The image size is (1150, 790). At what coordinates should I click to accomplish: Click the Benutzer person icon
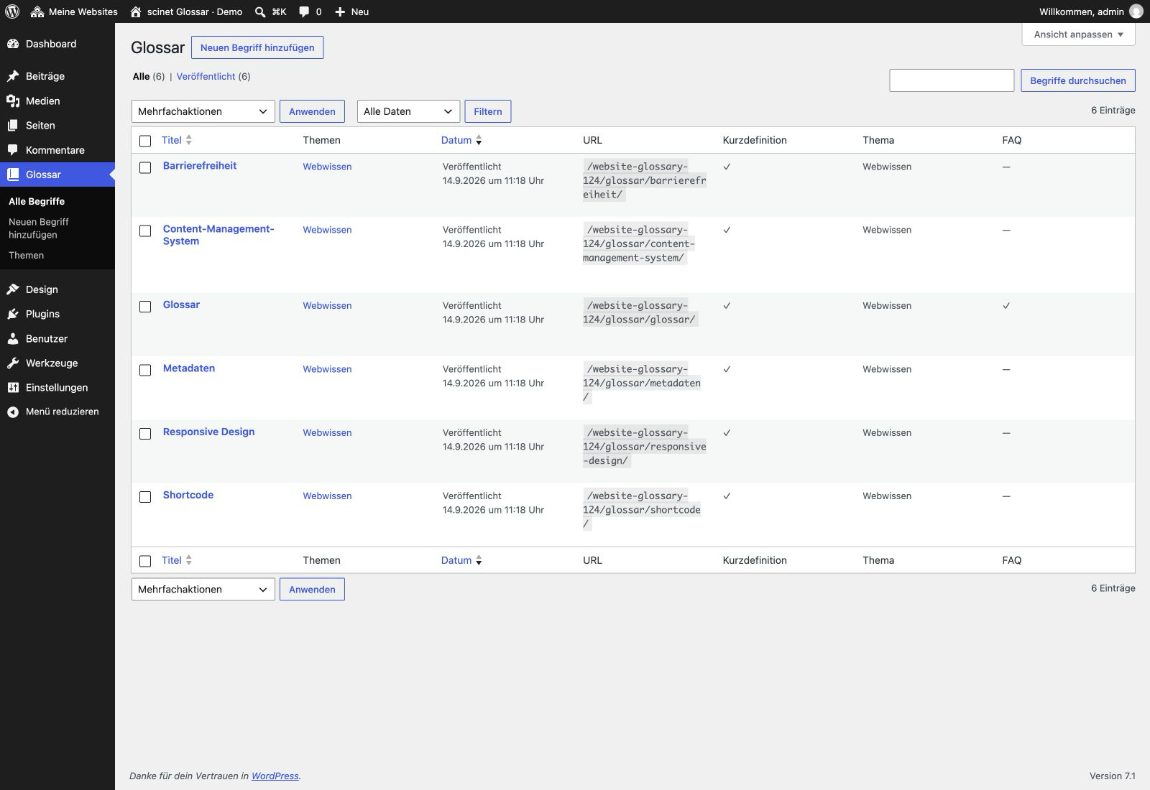(13, 338)
